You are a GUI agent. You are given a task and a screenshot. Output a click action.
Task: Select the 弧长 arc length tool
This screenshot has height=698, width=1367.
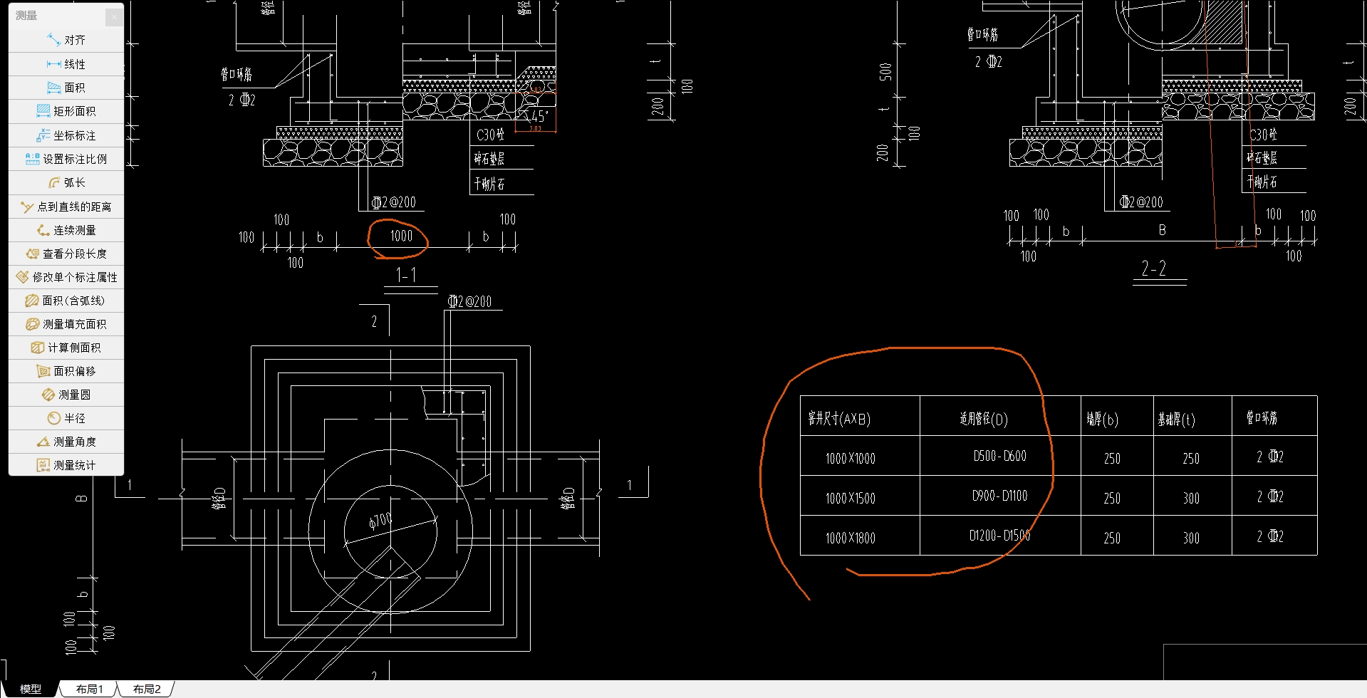click(x=66, y=182)
